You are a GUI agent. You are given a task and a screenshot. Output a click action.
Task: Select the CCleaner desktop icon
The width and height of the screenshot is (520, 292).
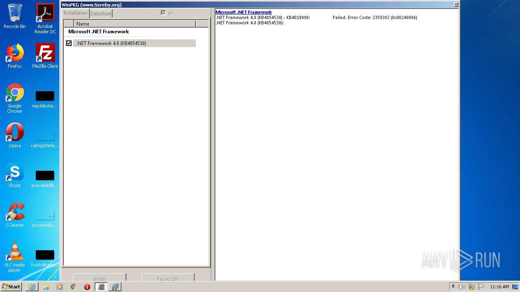click(x=15, y=215)
